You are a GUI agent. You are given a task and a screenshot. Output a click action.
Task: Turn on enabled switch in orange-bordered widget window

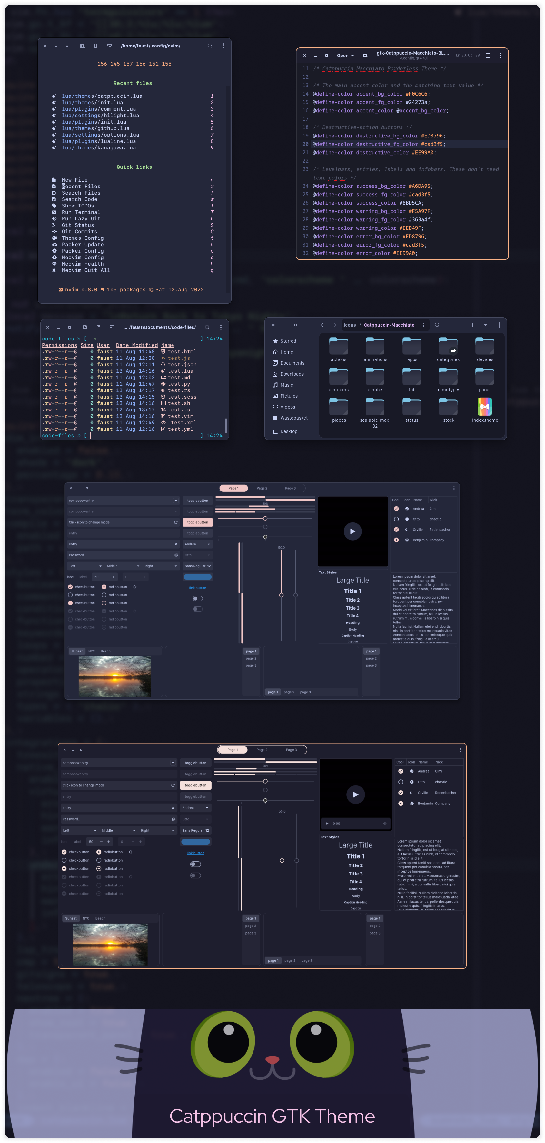pos(195,864)
